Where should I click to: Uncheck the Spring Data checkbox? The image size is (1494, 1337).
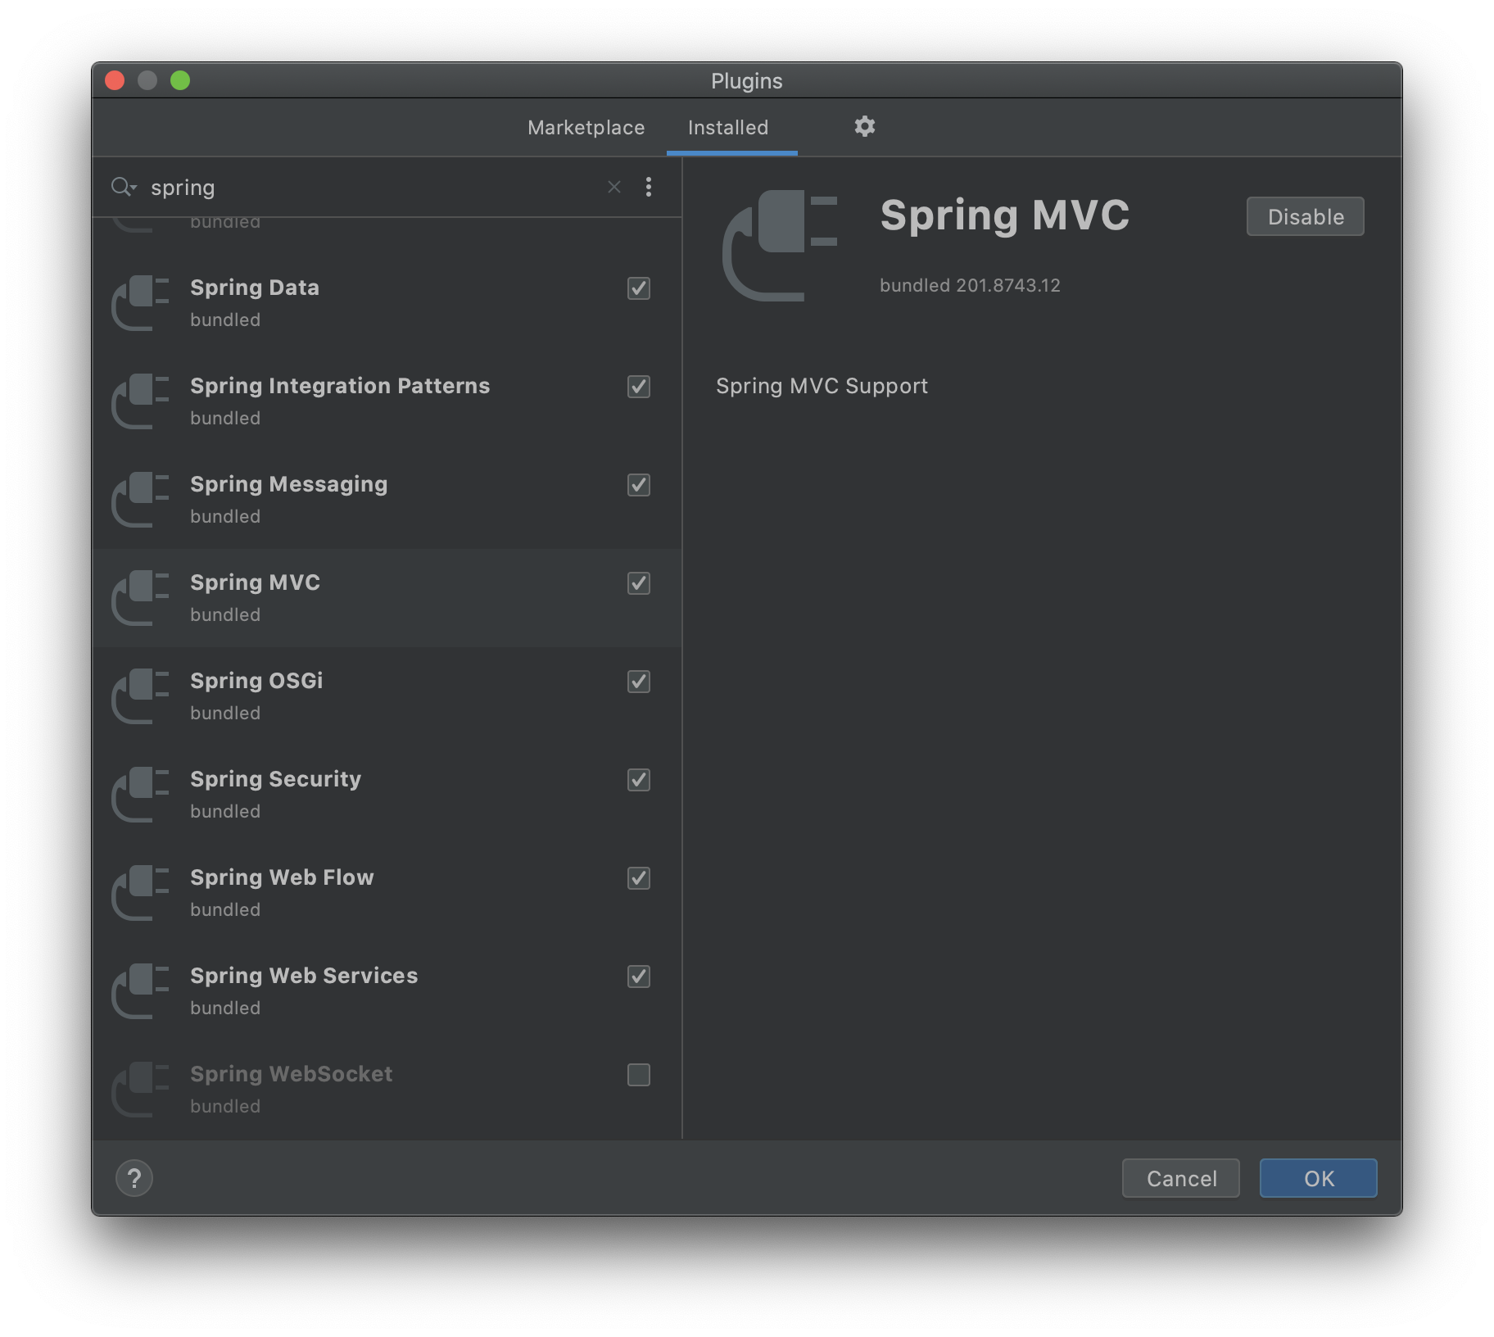pyautogui.click(x=639, y=288)
